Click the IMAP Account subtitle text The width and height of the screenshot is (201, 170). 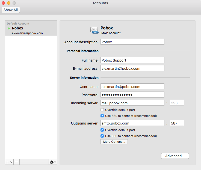(111, 33)
